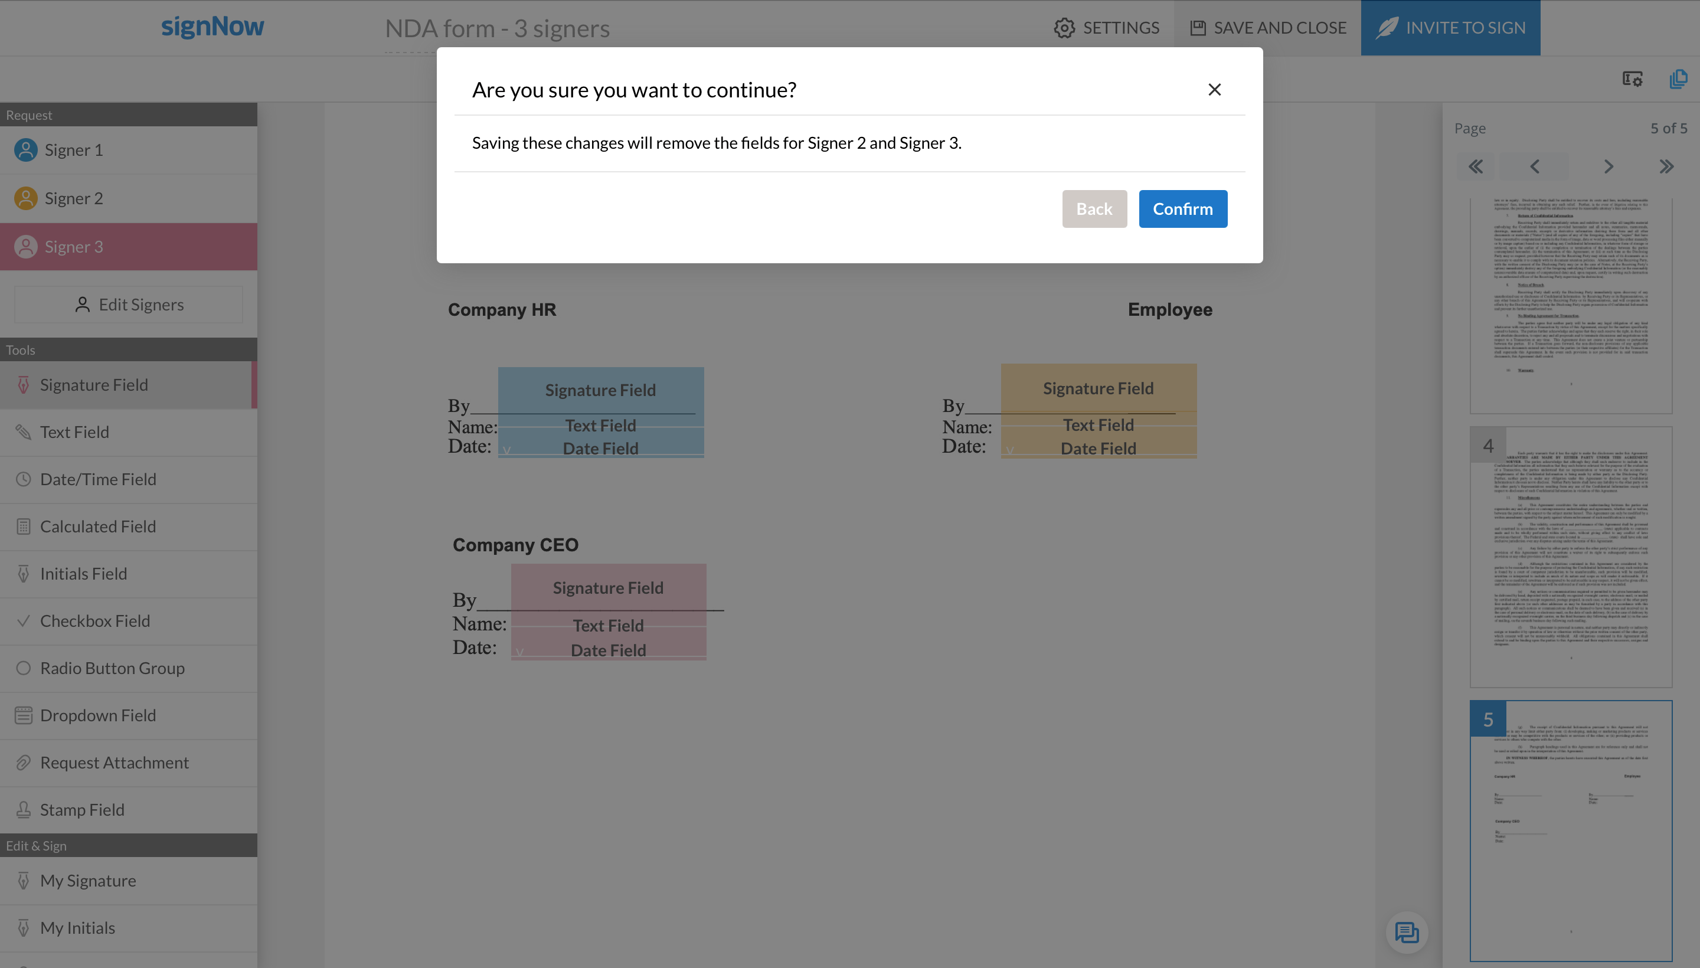The height and width of the screenshot is (968, 1700).
Task: Select the Radio Button Group tool
Action: (x=112, y=668)
